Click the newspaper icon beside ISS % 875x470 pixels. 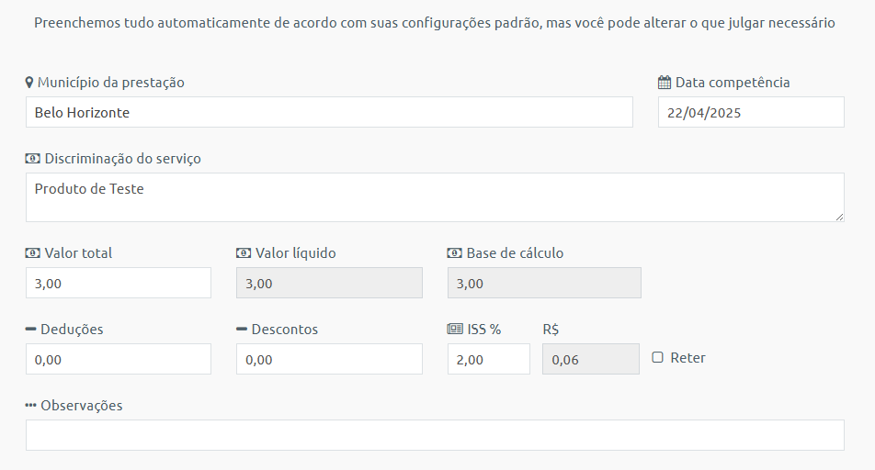pyautogui.click(x=455, y=329)
